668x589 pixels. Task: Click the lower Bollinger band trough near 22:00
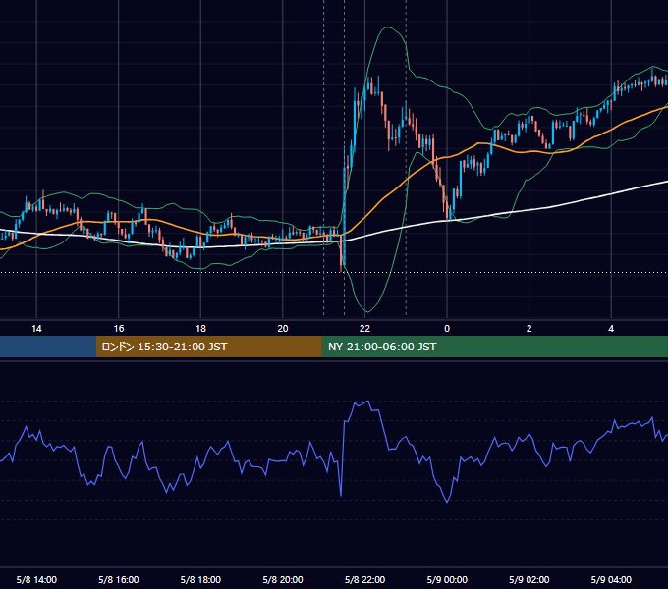[x=366, y=311]
